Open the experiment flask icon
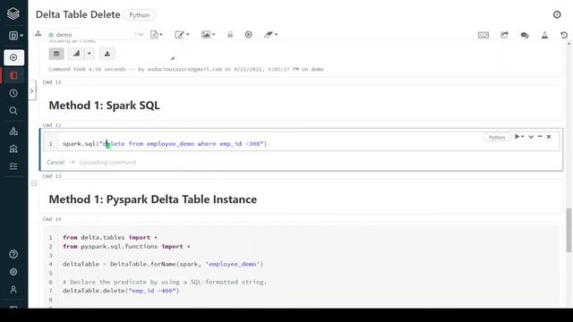 click(544, 35)
